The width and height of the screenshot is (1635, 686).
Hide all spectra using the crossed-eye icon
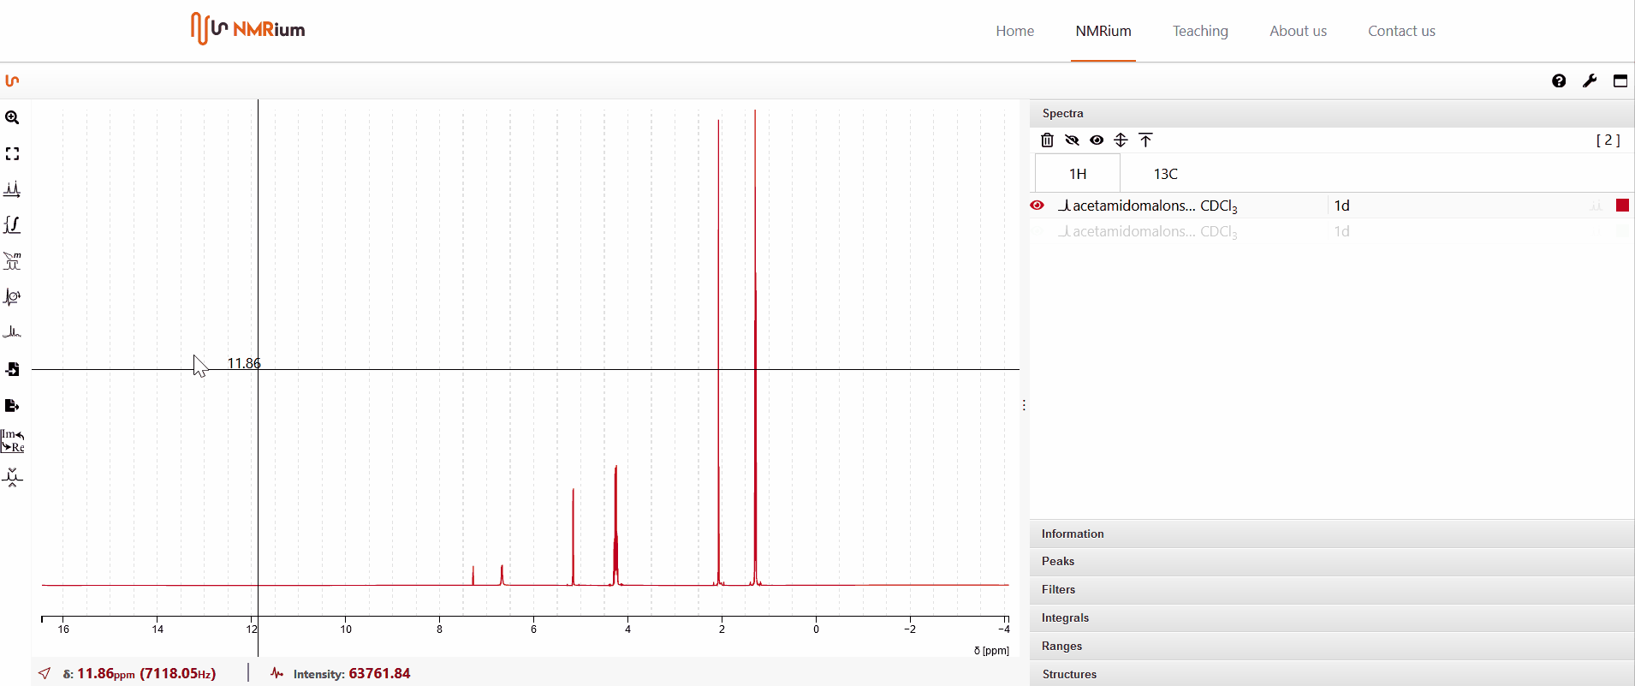click(x=1072, y=140)
